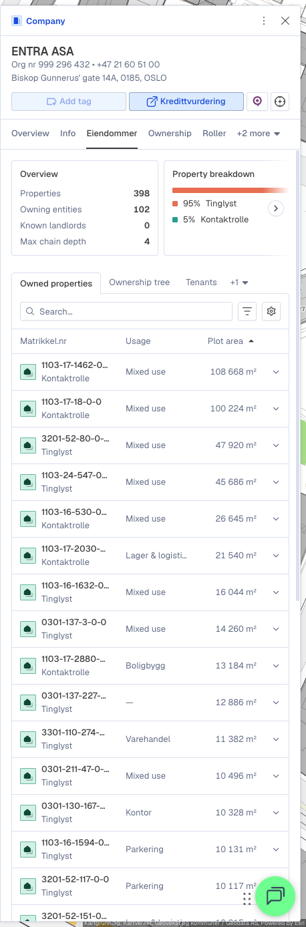This screenshot has height=927, width=306.
Task: Click property icon for 1103-24-547
Action: click(28, 482)
